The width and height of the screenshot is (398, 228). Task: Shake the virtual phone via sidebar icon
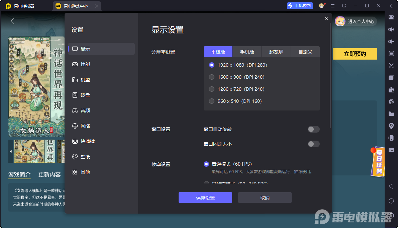[391, 138]
